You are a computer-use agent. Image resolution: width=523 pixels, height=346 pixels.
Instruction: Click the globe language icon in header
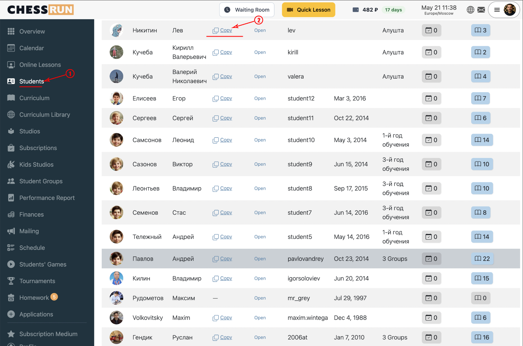[470, 10]
